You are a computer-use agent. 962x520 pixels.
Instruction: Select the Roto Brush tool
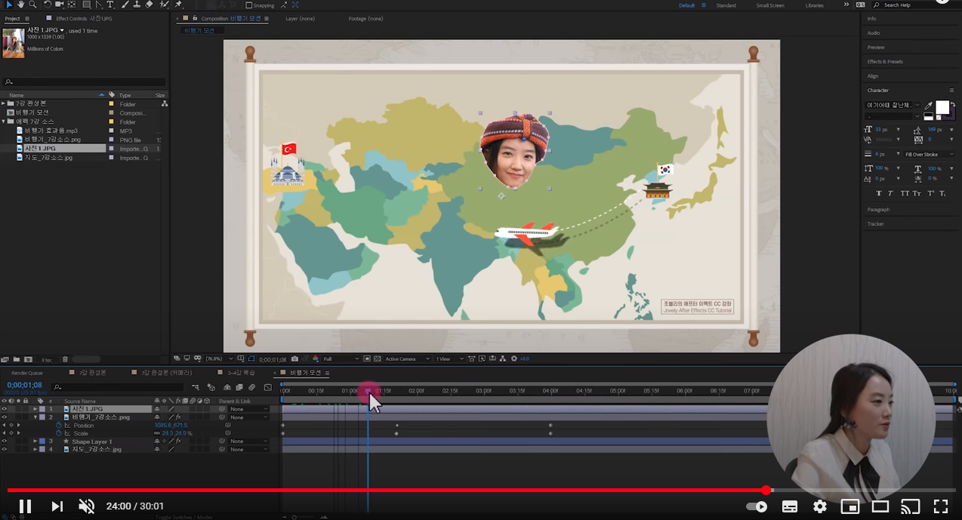coord(165,5)
